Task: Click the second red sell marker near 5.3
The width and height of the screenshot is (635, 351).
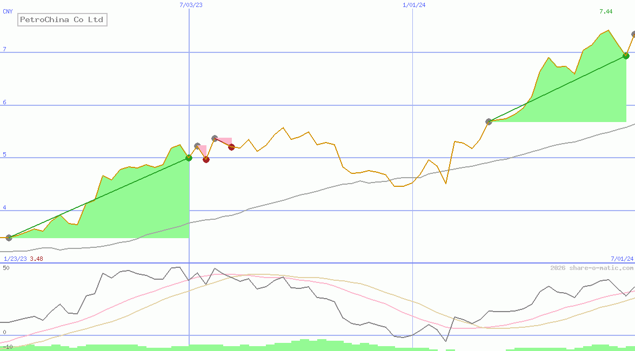Action: [232, 147]
